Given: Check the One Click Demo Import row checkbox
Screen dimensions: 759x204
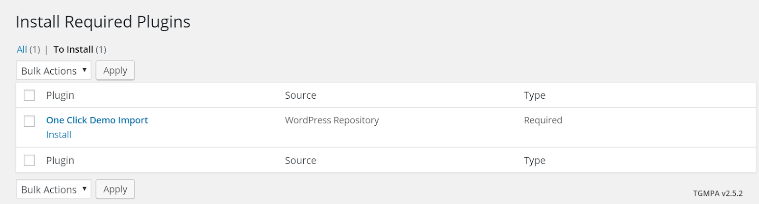Looking at the screenshot, I should point(29,121).
